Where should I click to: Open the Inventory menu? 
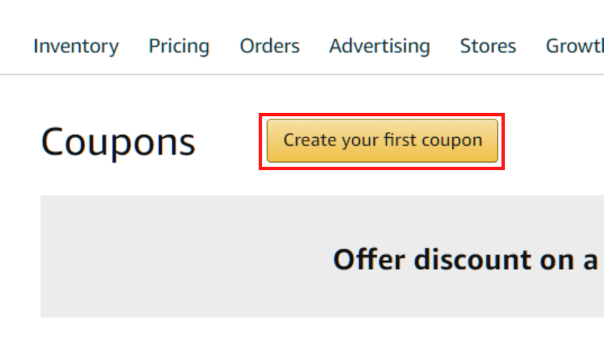click(x=76, y=47)
